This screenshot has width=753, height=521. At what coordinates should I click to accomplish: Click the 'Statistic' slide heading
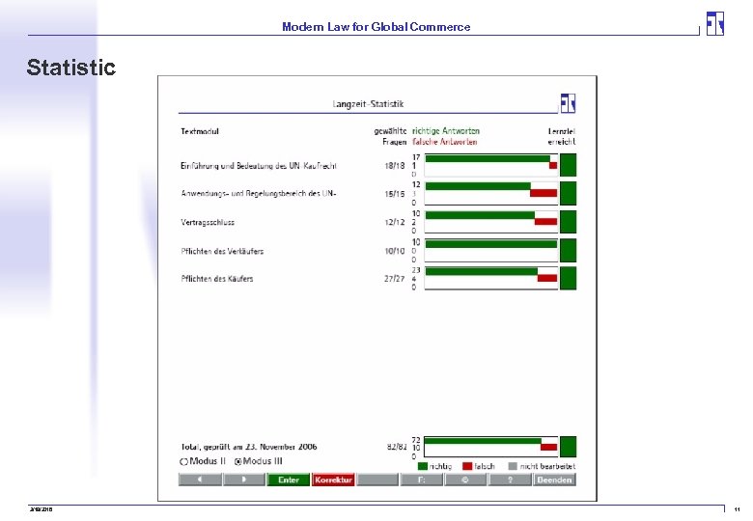(x=71, y=68)
